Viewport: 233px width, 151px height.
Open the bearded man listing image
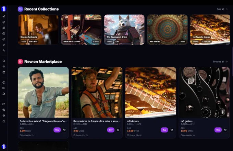pyautogui.click(x=43, y=92)
